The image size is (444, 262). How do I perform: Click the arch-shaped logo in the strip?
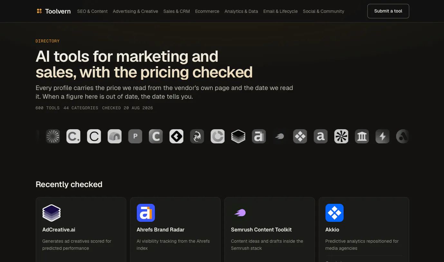[115, 136]
